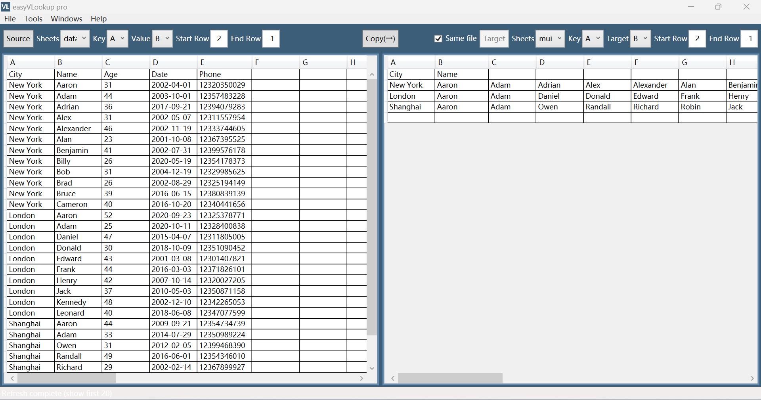Open the source Value column dropdown
Image resolution: width=761 pixels, height=400 pixels.
click(x=163, y=38)
